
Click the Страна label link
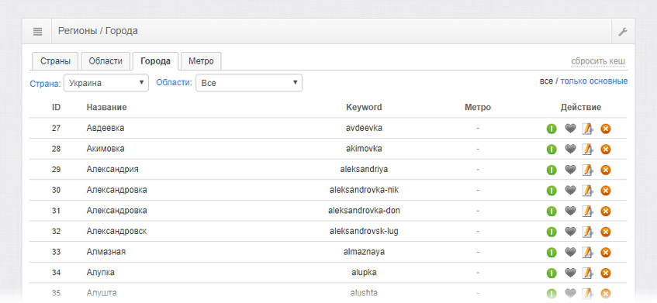[45, 84]
